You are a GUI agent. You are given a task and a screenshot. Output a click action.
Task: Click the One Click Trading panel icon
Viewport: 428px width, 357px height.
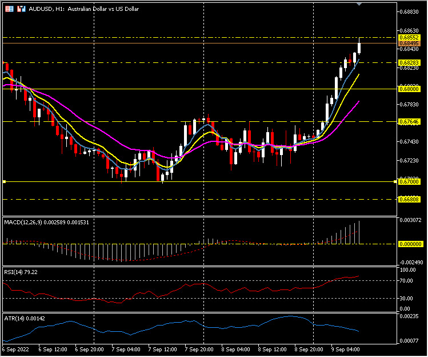(9, 9)
